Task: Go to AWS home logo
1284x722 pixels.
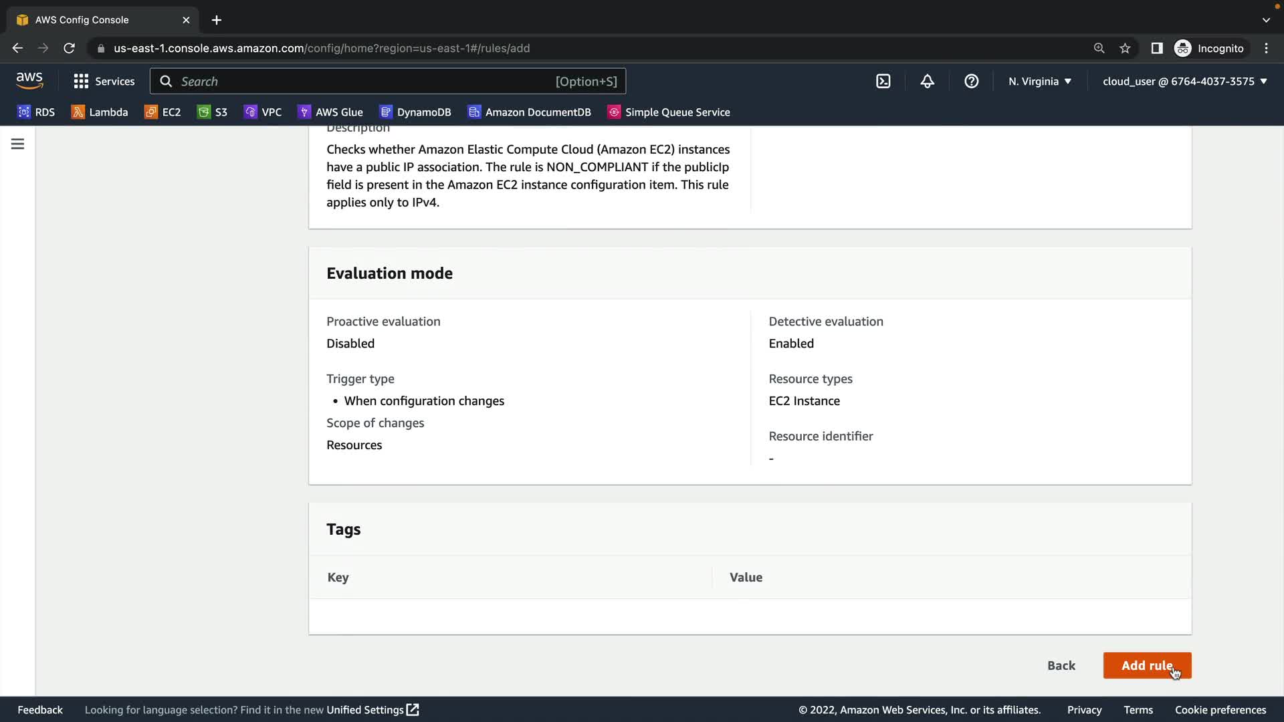Action: 29,81
